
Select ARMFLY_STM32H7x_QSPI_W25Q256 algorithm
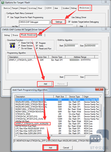pos(57,124)
